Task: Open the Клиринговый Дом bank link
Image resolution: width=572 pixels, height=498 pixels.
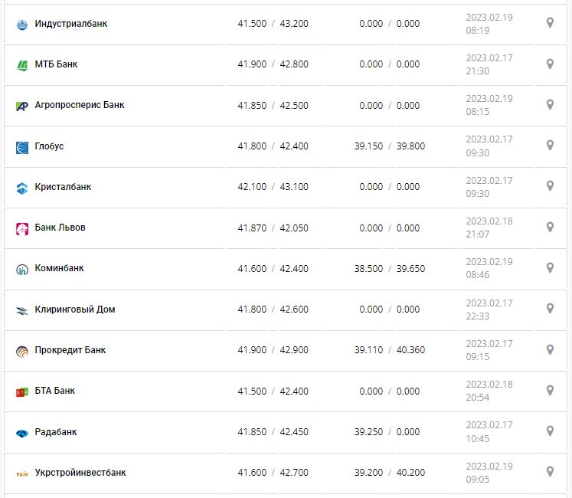Action: coord(75,310)
